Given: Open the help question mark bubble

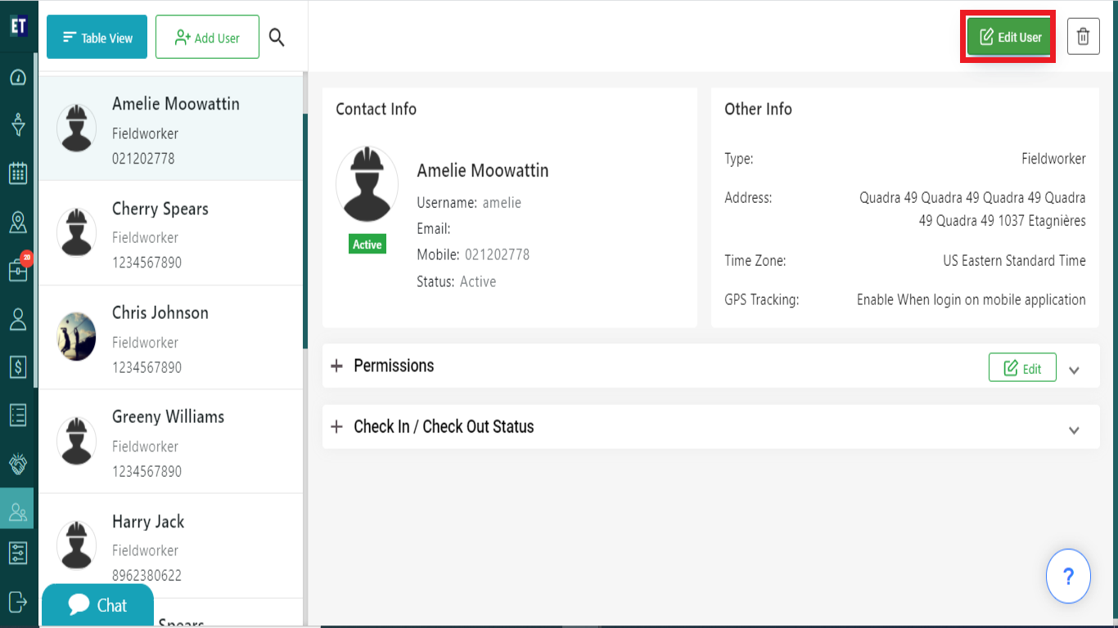Looking at the screenshot, I should 1068,576.
